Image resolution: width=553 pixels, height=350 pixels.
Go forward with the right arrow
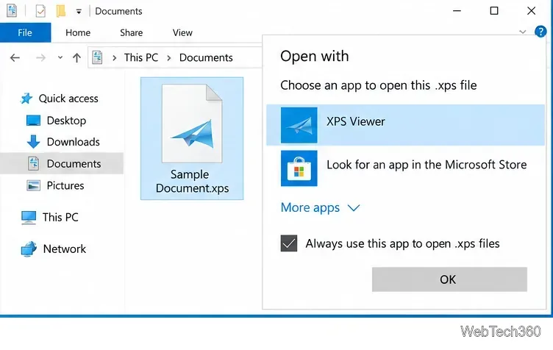point(41,57)
